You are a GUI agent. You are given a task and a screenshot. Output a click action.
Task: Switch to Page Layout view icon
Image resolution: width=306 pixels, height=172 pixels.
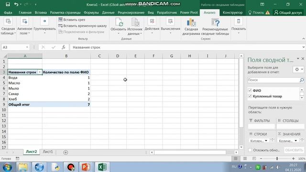point(245,159)
